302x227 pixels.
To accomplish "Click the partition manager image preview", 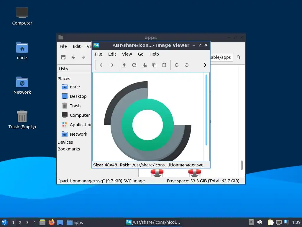I will coord(148,121).
